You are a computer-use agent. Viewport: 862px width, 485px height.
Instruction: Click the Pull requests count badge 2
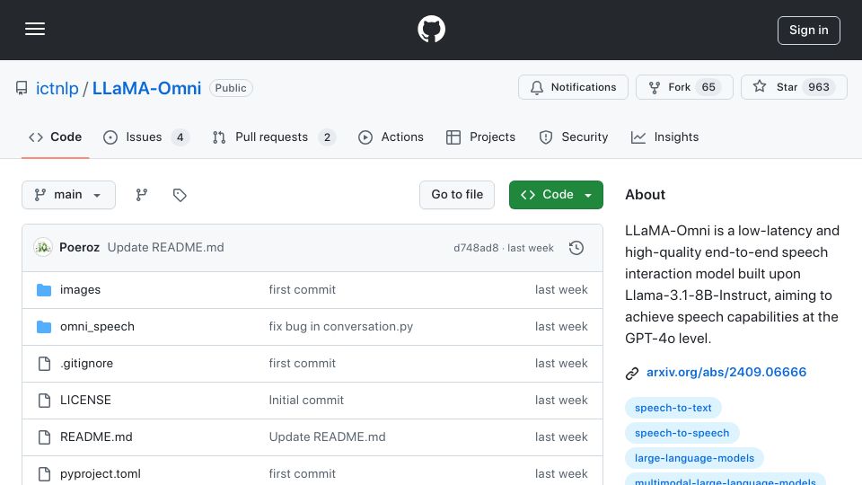pos(327,137)
